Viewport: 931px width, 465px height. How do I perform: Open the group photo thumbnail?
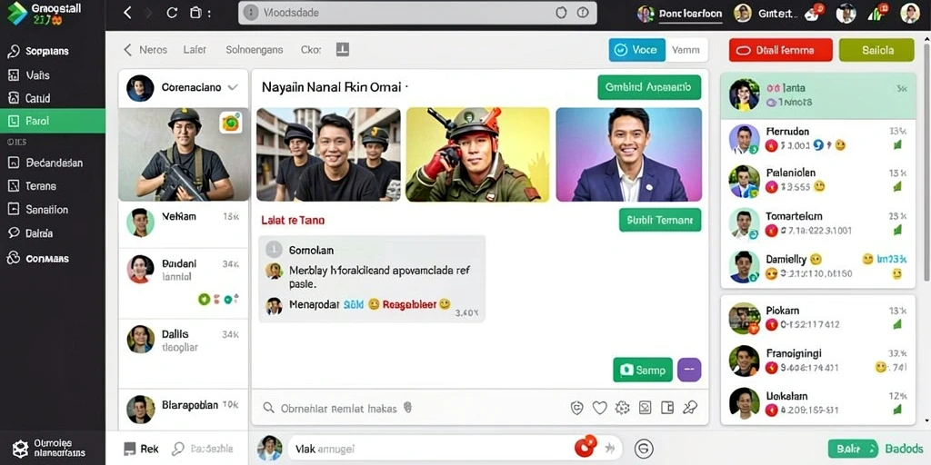(x=328, y=154)
